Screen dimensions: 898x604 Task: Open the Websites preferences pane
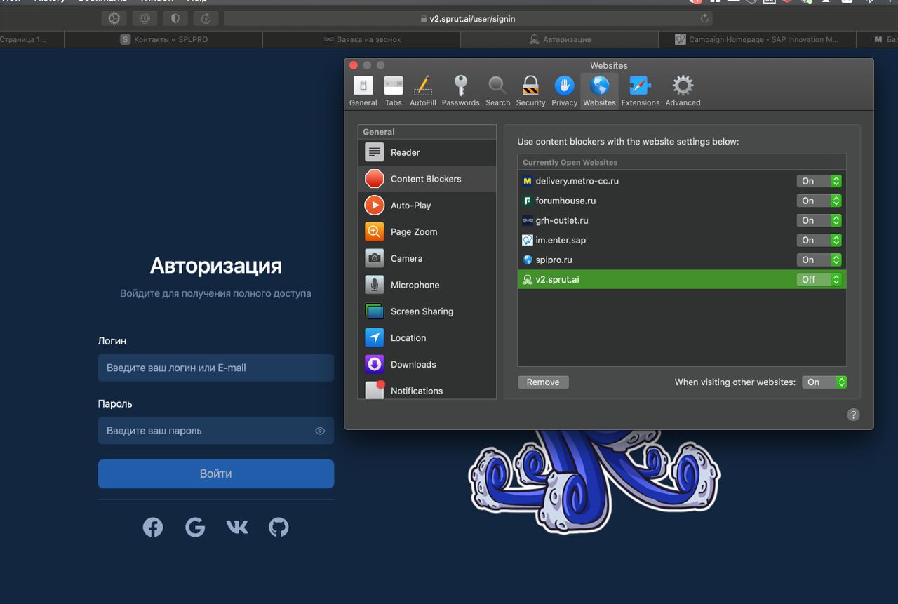pyautogui.click(x=599, y=91)
